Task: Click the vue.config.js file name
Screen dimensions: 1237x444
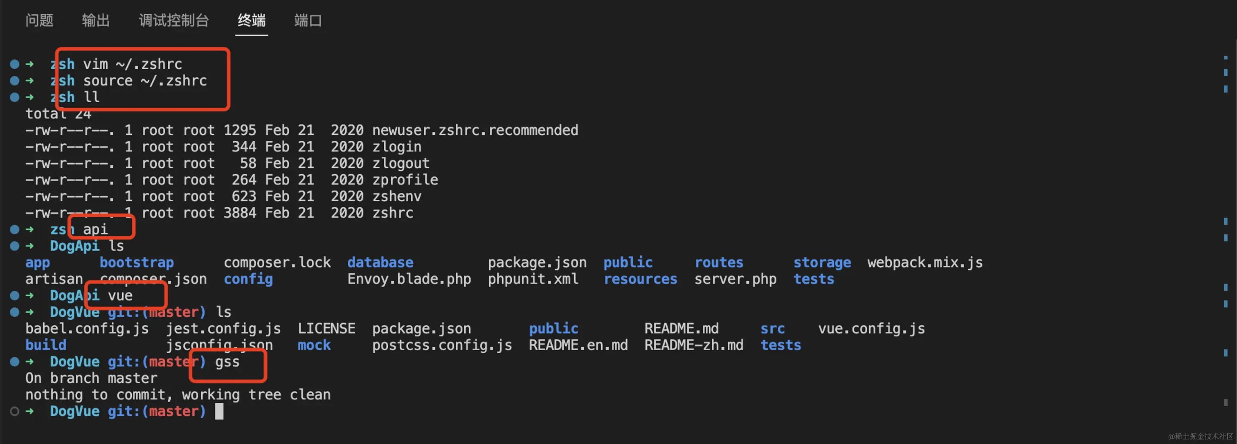Action: pos(871,329)
